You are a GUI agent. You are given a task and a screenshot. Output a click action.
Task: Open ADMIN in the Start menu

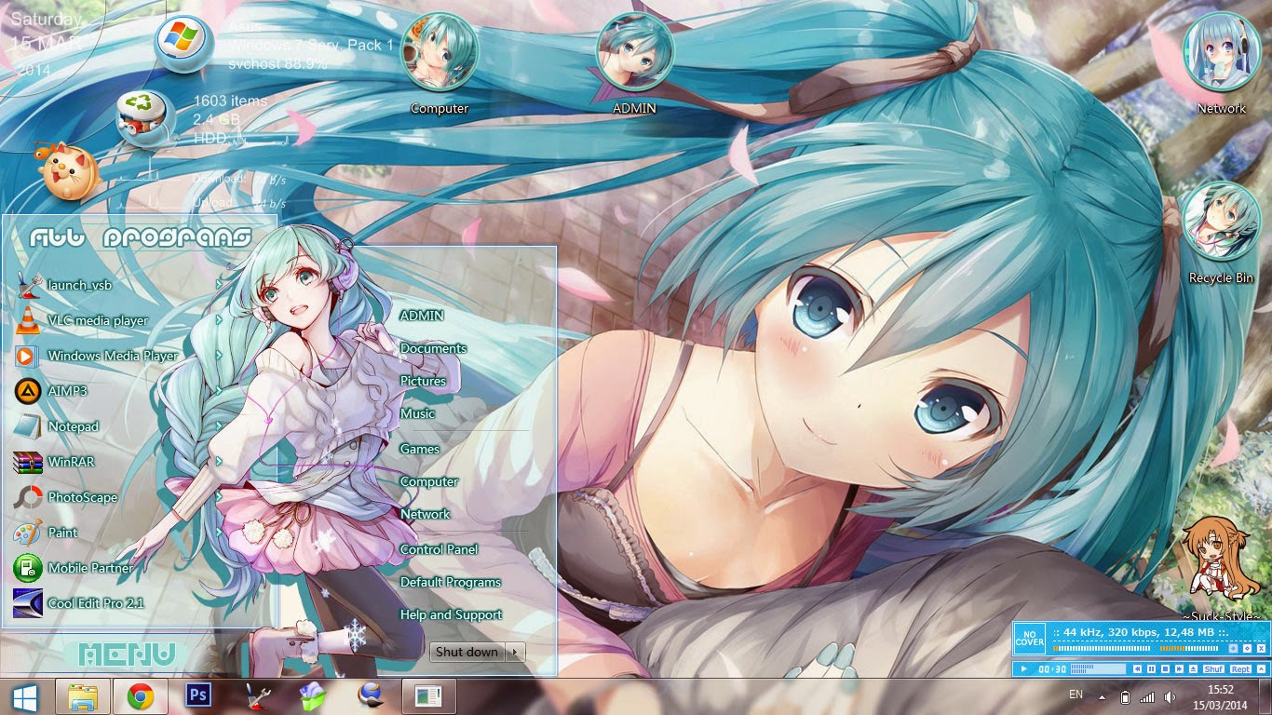(422, 316)
